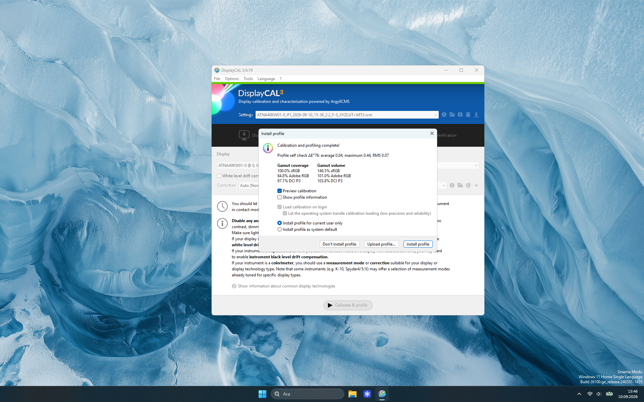
Task: Open the File menu
Action: [x=217, y=79]
